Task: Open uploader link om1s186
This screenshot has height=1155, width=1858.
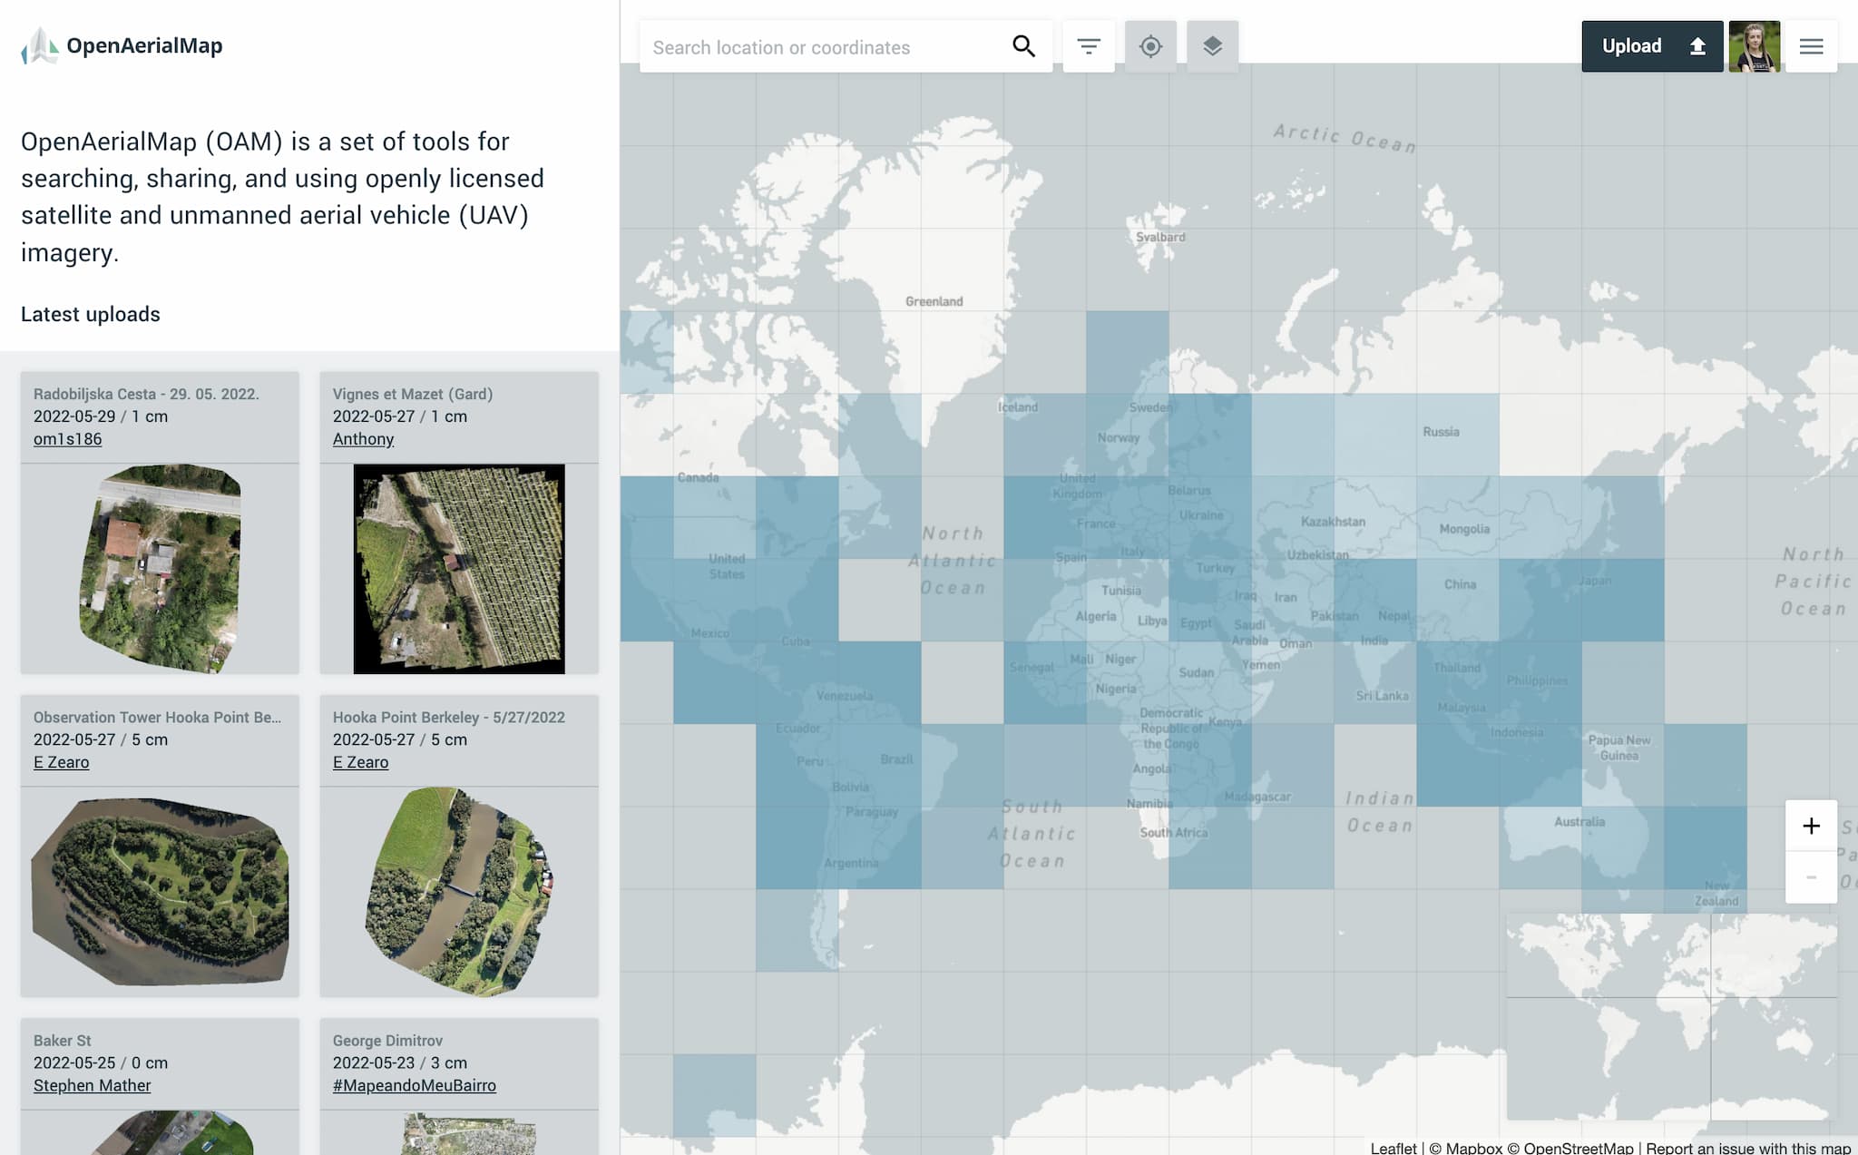Action: point(67,439)
